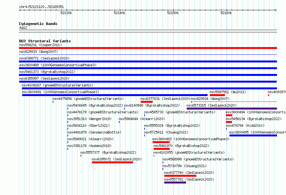This screenshot has height=195, width=286.
Task: Open esv3600492 (1000GenomesConsortiumPhase3) label
Action: coord(191,139)
